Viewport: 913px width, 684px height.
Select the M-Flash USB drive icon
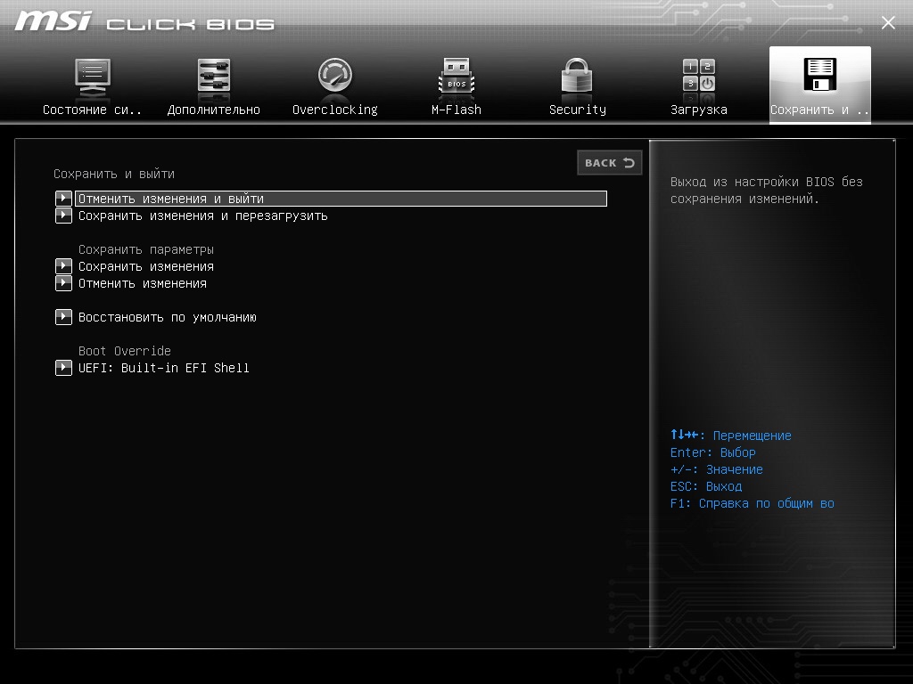[x=456, y=76]
